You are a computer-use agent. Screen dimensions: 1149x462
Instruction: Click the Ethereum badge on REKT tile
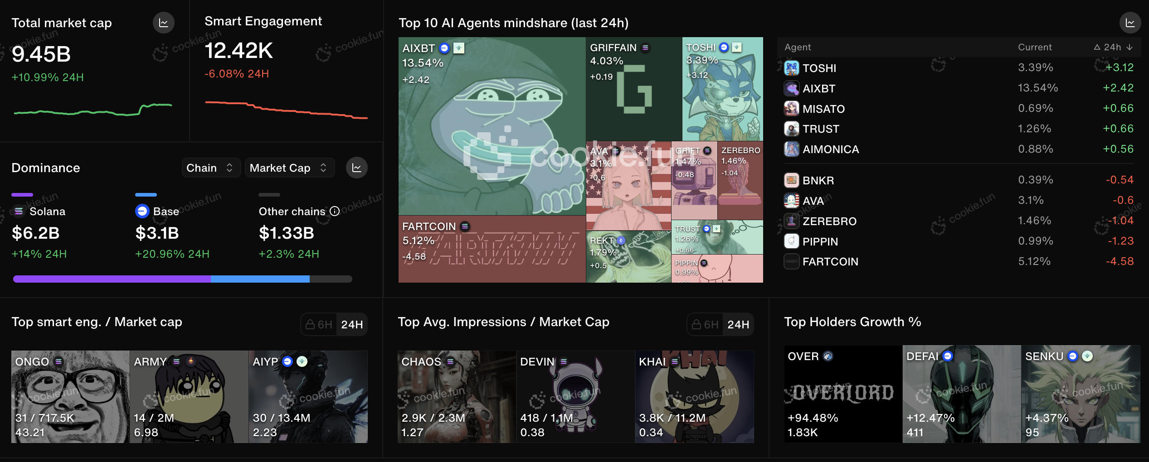click(621, 241)
